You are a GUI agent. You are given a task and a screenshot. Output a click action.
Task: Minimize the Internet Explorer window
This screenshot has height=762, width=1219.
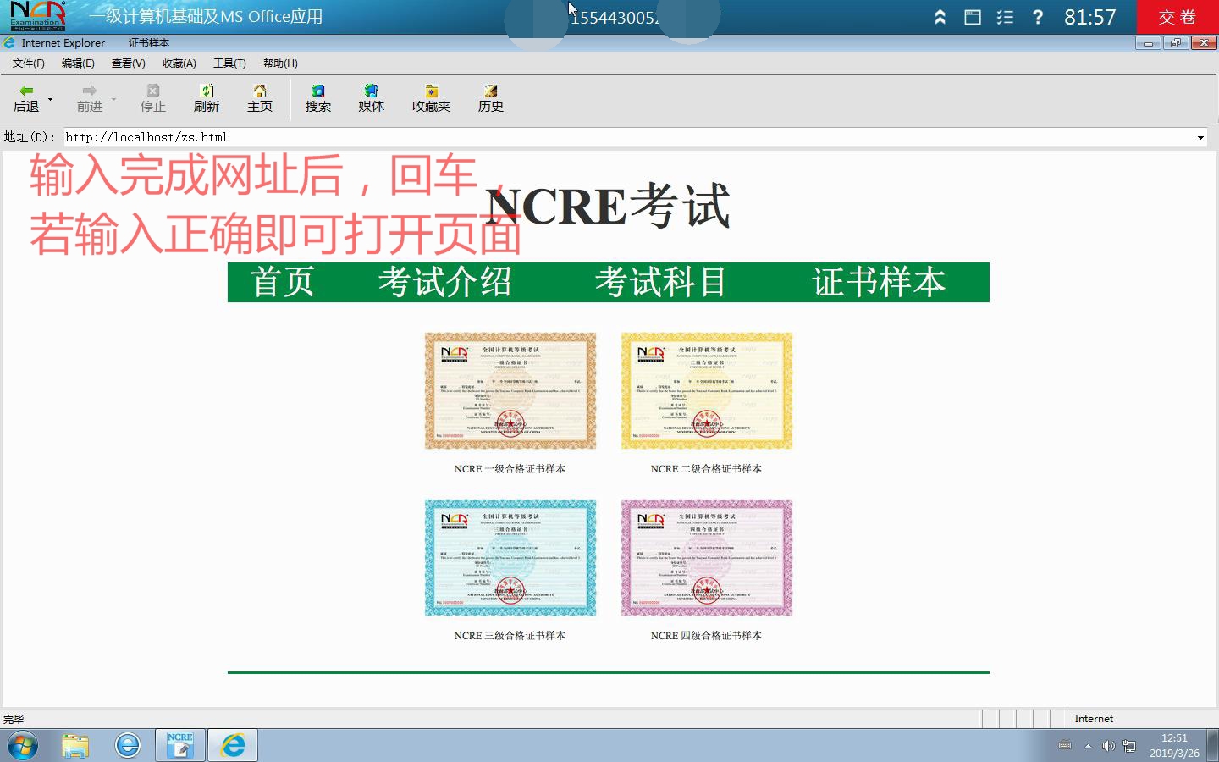pyautogui.click(x=1148, y=43)
